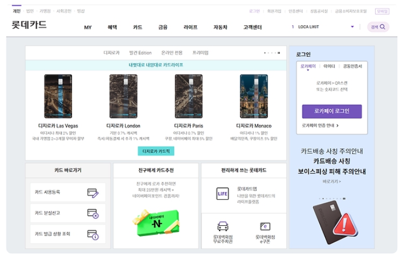This screenshot has width=402, height=257.
Task: Click the warning triangle banner image
Action: [345, 225]
